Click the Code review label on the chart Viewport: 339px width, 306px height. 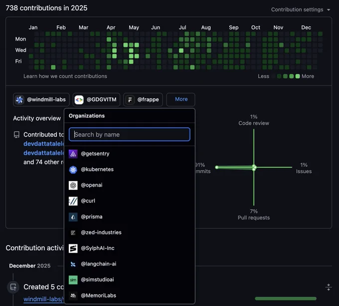click(254, 123)
